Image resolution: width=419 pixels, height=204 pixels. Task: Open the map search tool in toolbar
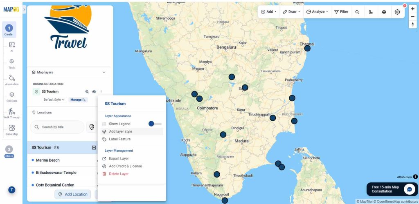pos(357,12)
